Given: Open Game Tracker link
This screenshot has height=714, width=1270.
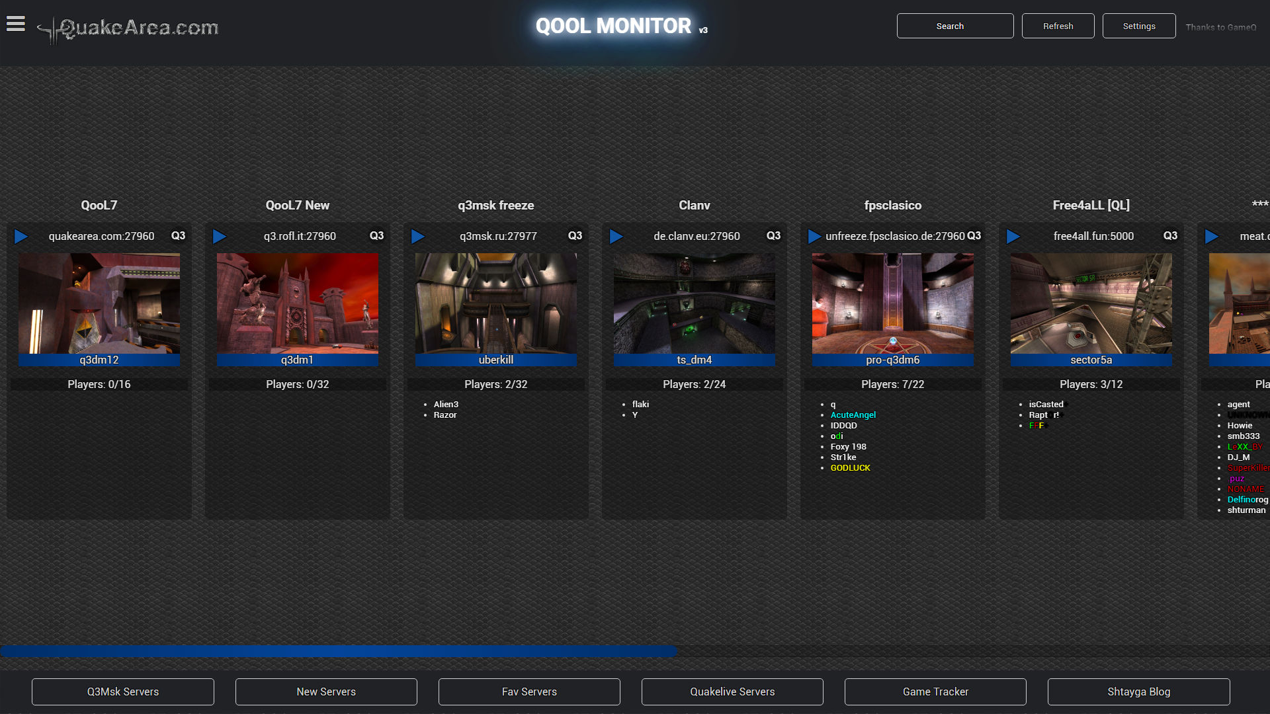Looking at the screenshot, I should tap(935, 692).
